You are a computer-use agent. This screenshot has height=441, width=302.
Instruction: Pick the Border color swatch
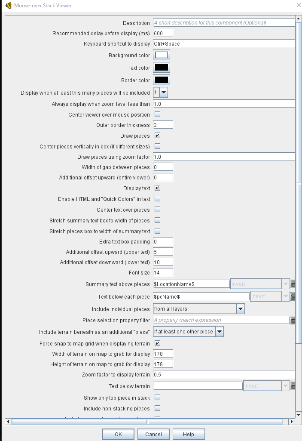tap(162, 80)
